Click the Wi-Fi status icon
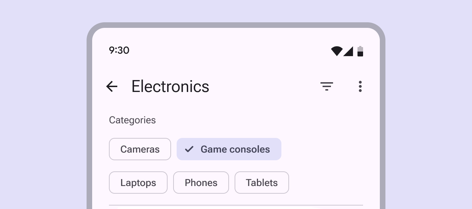The width and height of the screenshot is (472, 209). 337,51
